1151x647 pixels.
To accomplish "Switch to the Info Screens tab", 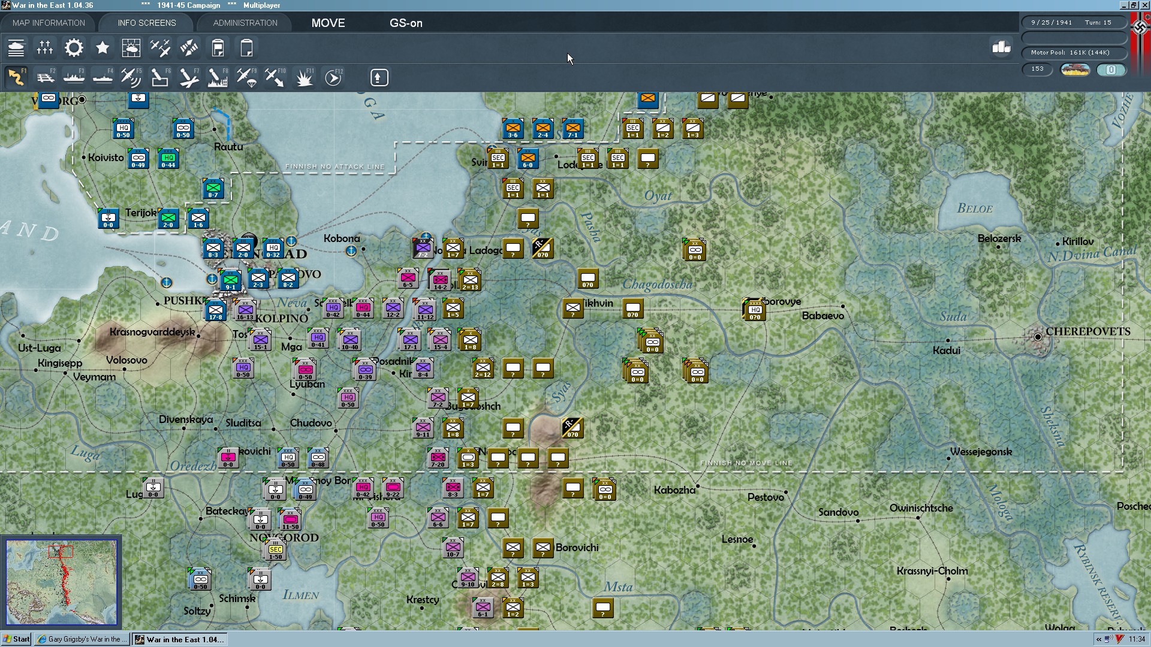I will (147, 23).
